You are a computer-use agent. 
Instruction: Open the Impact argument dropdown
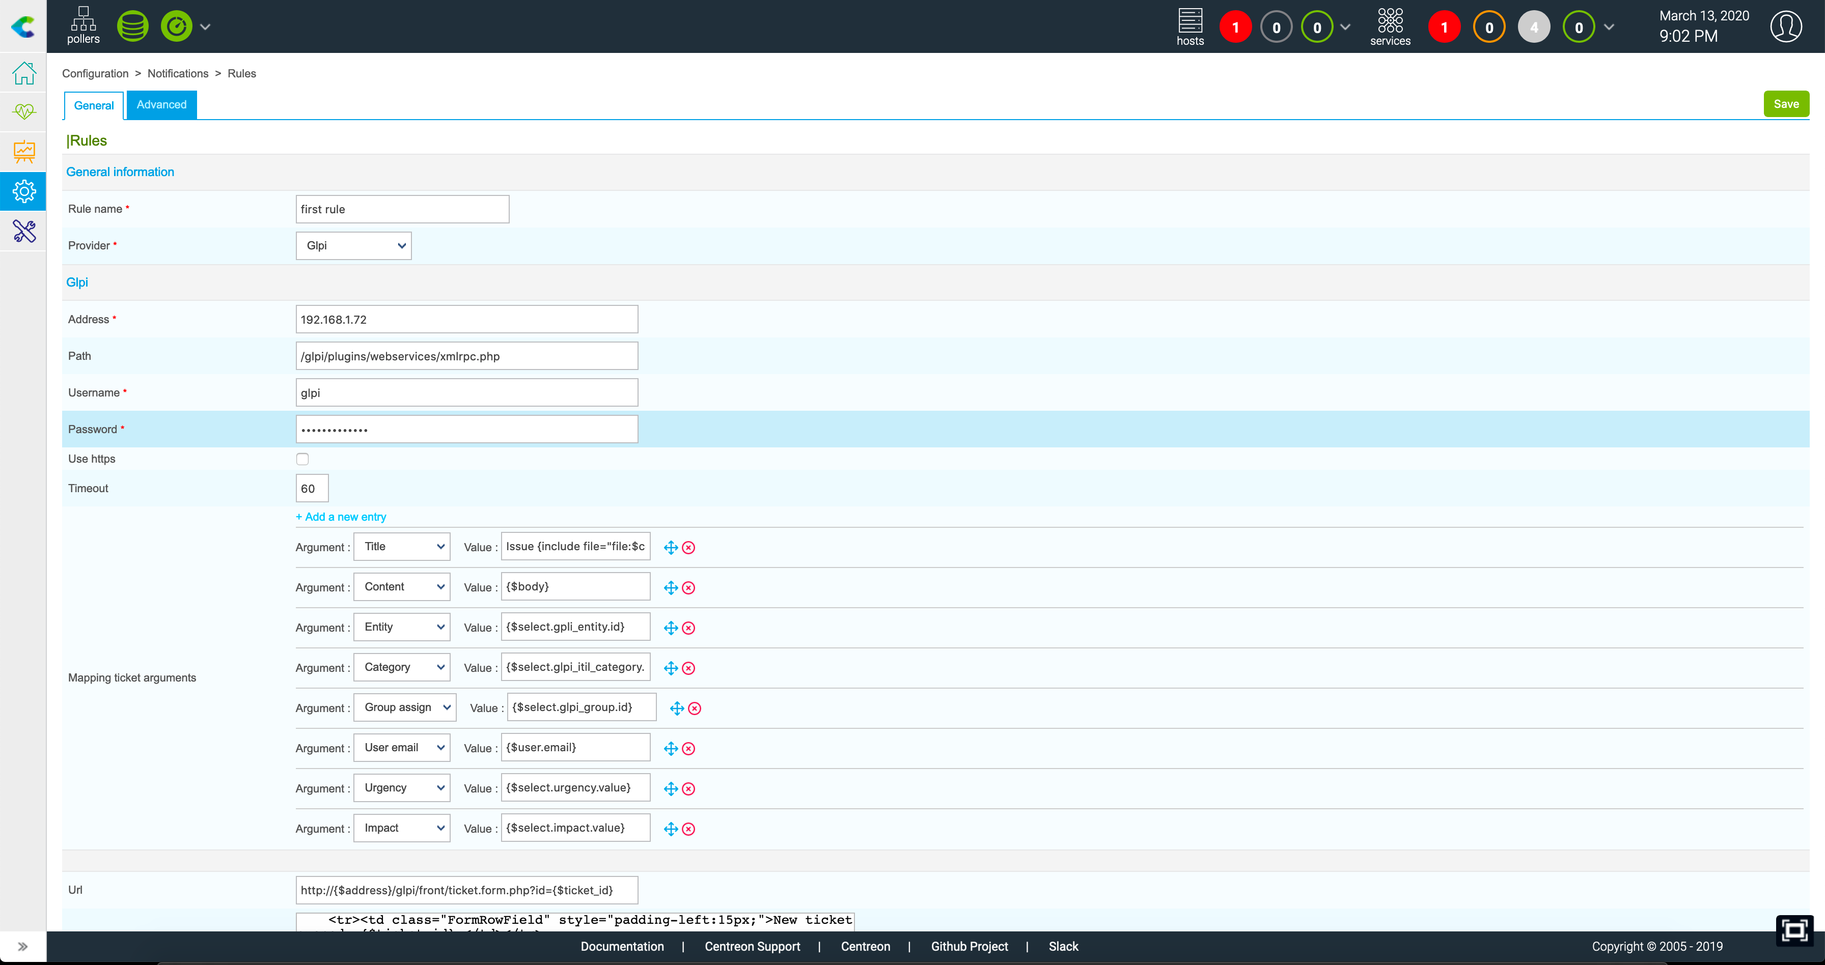click(x=402, y=829)
